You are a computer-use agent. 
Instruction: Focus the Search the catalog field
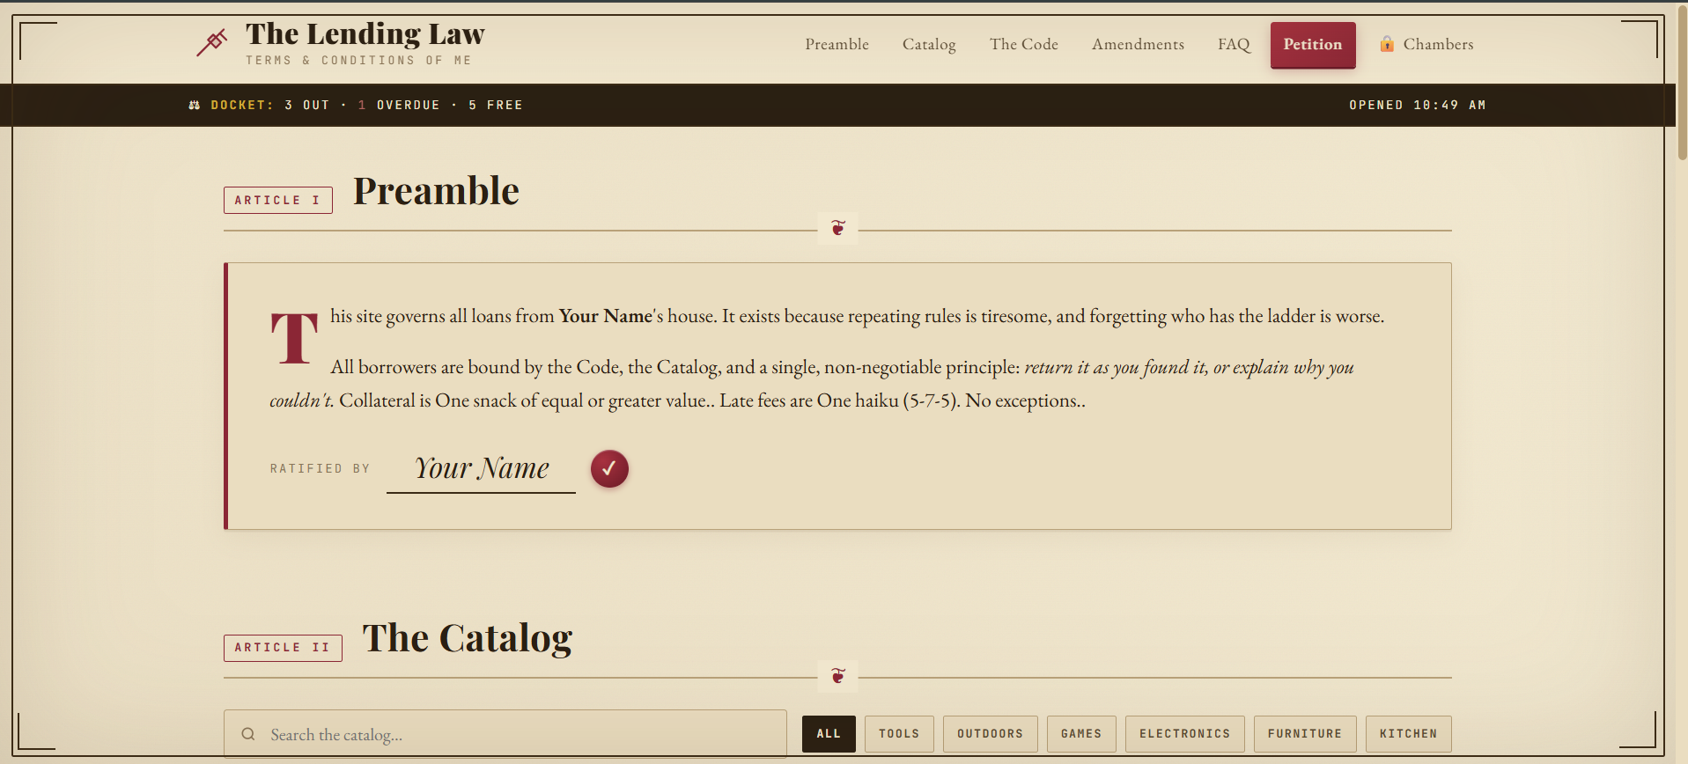tap(505, 734)
